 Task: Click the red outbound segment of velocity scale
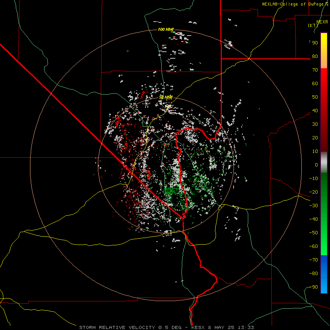click(x=324, y=110)
